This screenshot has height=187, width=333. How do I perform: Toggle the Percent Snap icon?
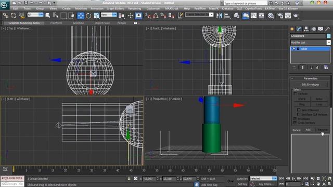point(163,16)
